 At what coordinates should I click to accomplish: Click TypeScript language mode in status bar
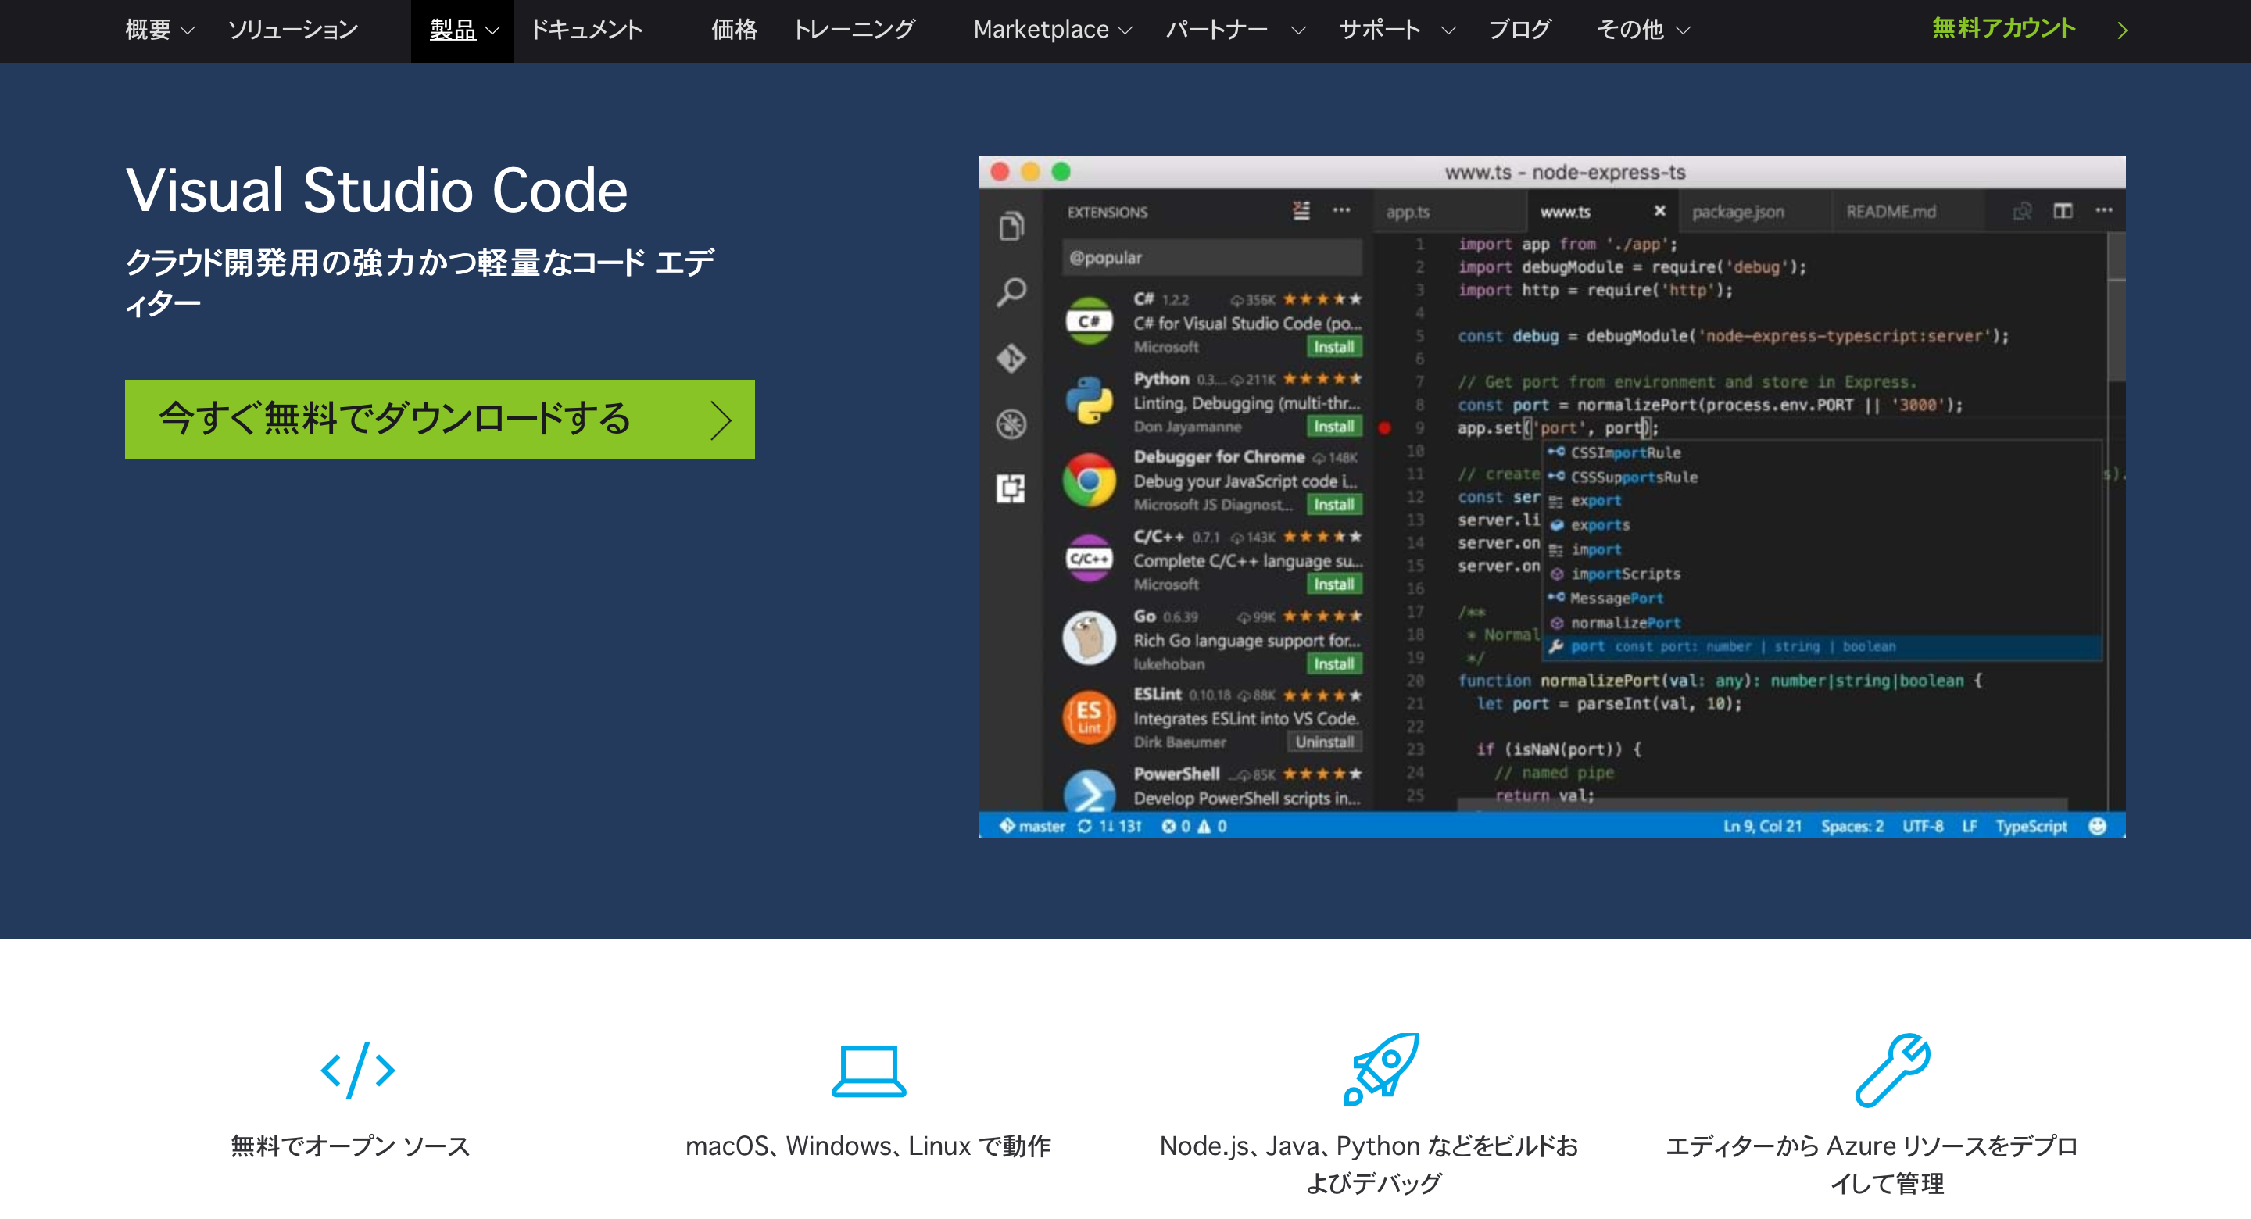(x=2031, y=826)
